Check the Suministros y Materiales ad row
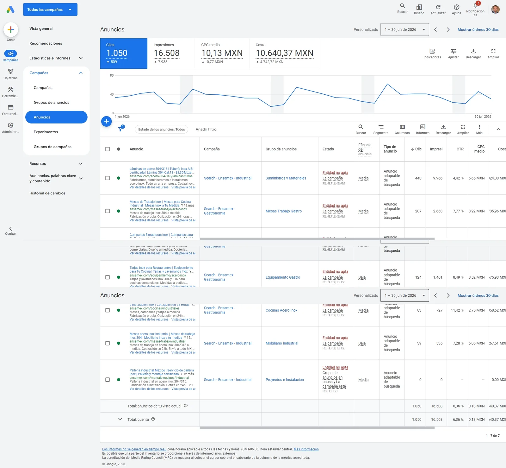Screen dimensions: 506x468 click(x=108, y=178)
